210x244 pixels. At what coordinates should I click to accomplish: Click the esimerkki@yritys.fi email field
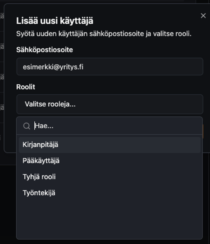(110, 67)
